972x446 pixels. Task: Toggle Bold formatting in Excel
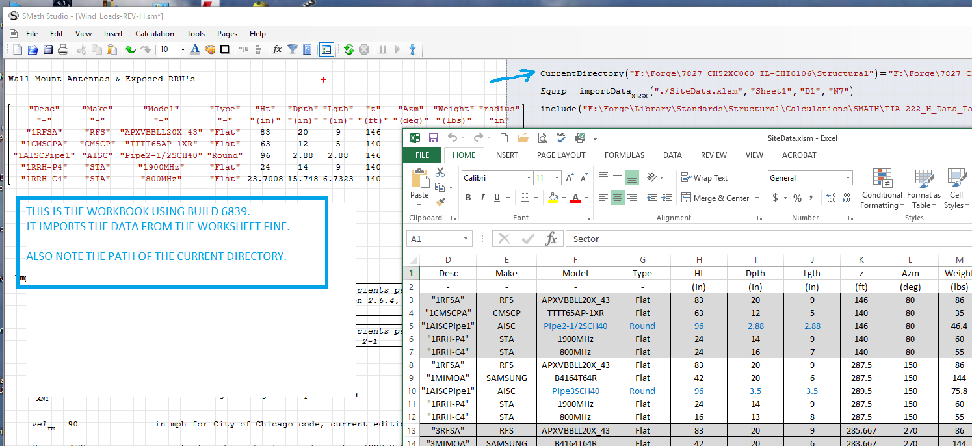468,198
